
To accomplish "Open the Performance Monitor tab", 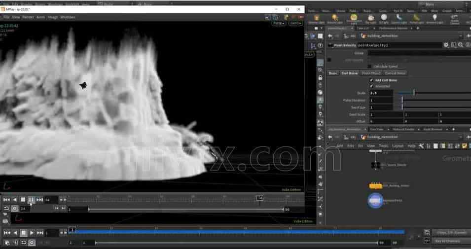I will (393, 28).
